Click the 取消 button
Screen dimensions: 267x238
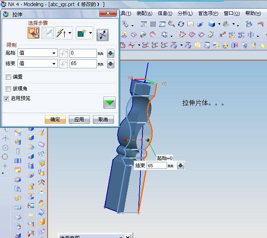[103, 119]
